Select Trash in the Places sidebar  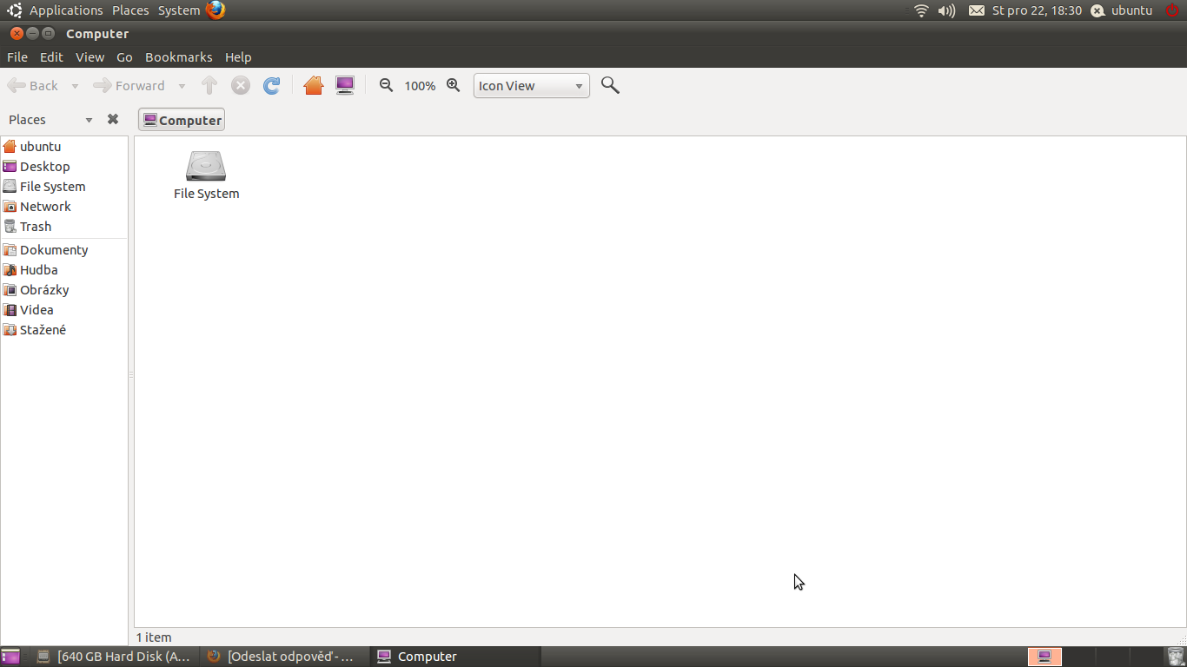coord(36,227)
